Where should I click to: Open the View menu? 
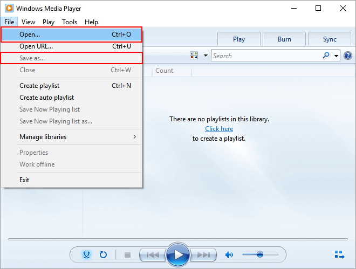28,22
